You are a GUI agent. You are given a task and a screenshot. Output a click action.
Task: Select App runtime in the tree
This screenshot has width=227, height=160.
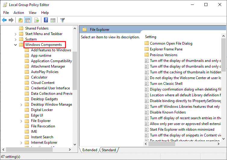41,56
